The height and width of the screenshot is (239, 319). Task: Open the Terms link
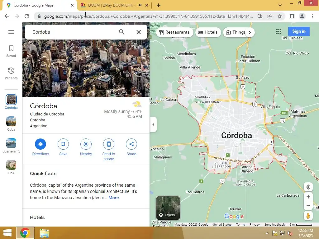point(240,225)
